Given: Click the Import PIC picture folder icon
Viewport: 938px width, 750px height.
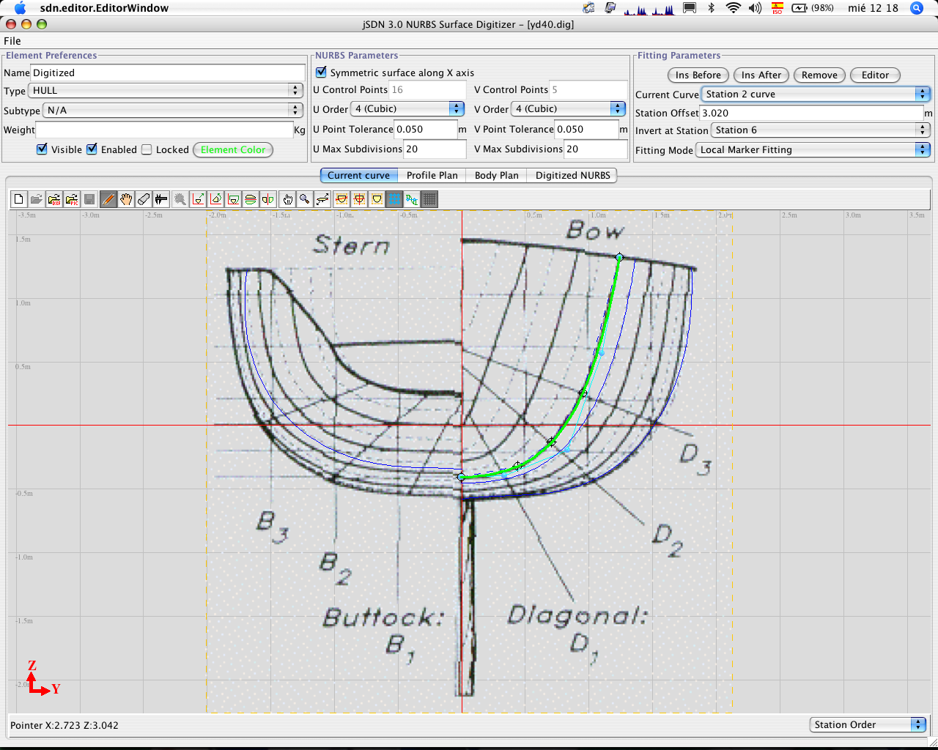Looking at the screenshot, I should pos(72,199).
